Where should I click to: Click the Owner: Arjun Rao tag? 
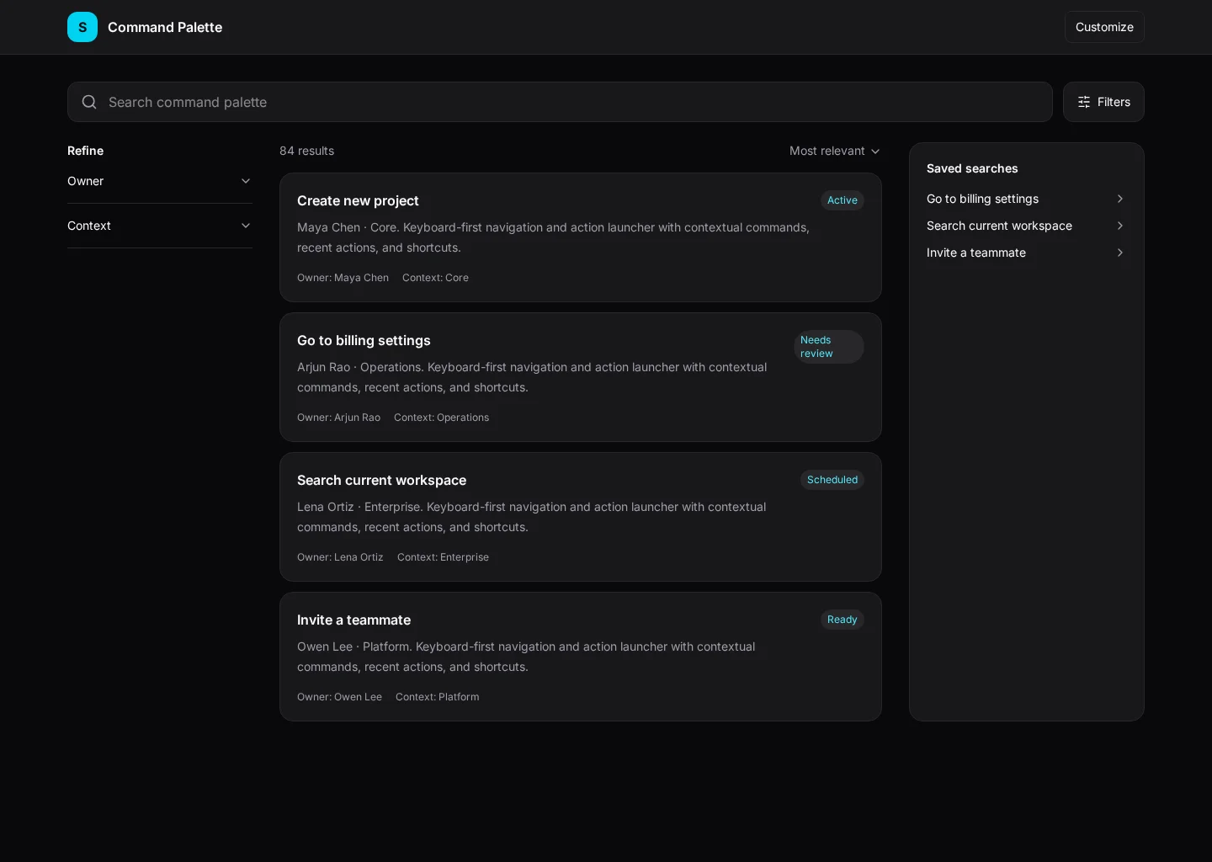(338, 418)
